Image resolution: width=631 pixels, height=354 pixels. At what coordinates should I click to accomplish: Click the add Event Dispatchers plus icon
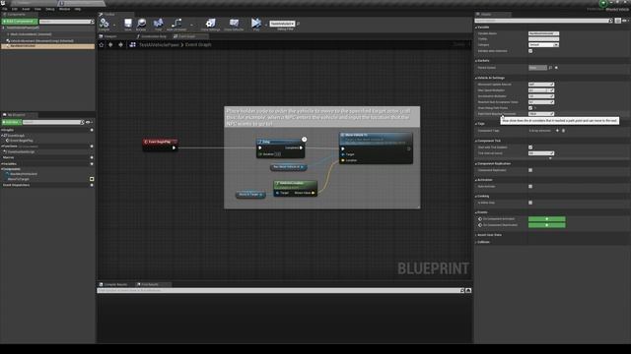pos(92,185)
